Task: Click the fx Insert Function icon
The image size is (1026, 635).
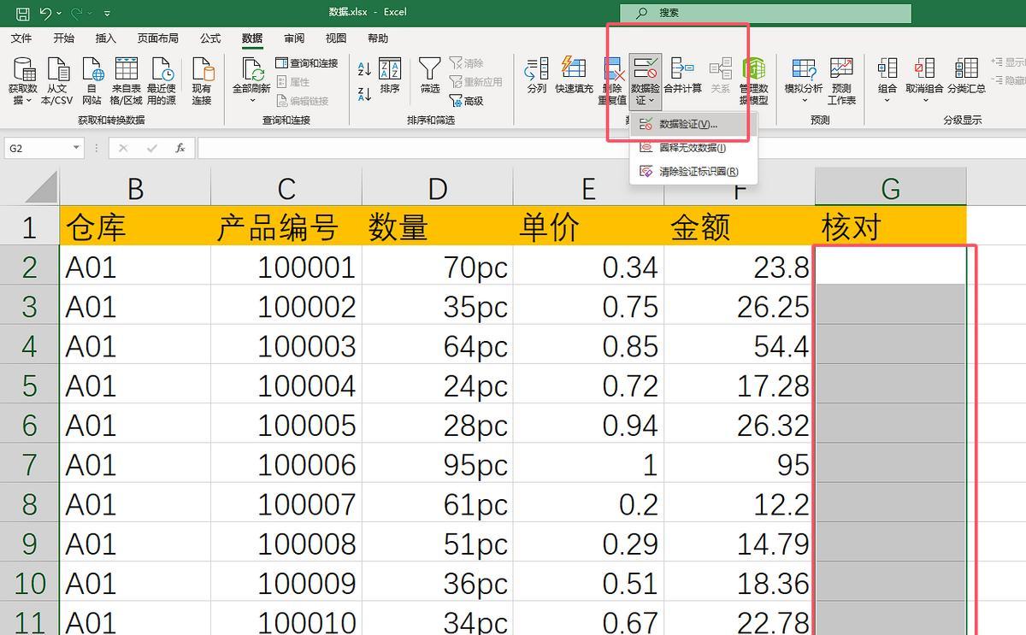Action: pyautogui.click(x=180, y=148)
